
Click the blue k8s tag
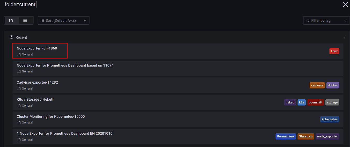tap(302, 102)
